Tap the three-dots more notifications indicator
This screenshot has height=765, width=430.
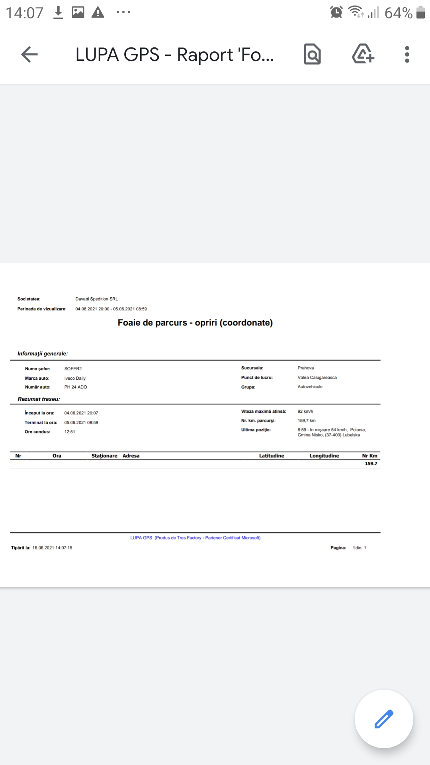(x=123, y=12)
